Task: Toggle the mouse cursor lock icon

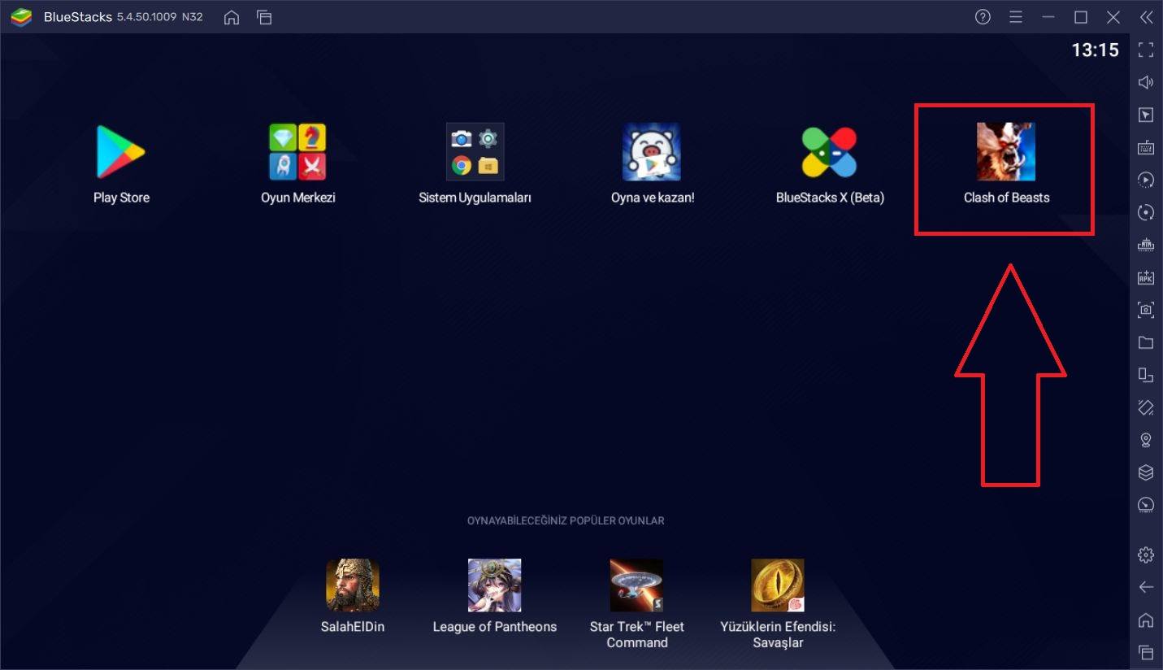Action: 1146,115
